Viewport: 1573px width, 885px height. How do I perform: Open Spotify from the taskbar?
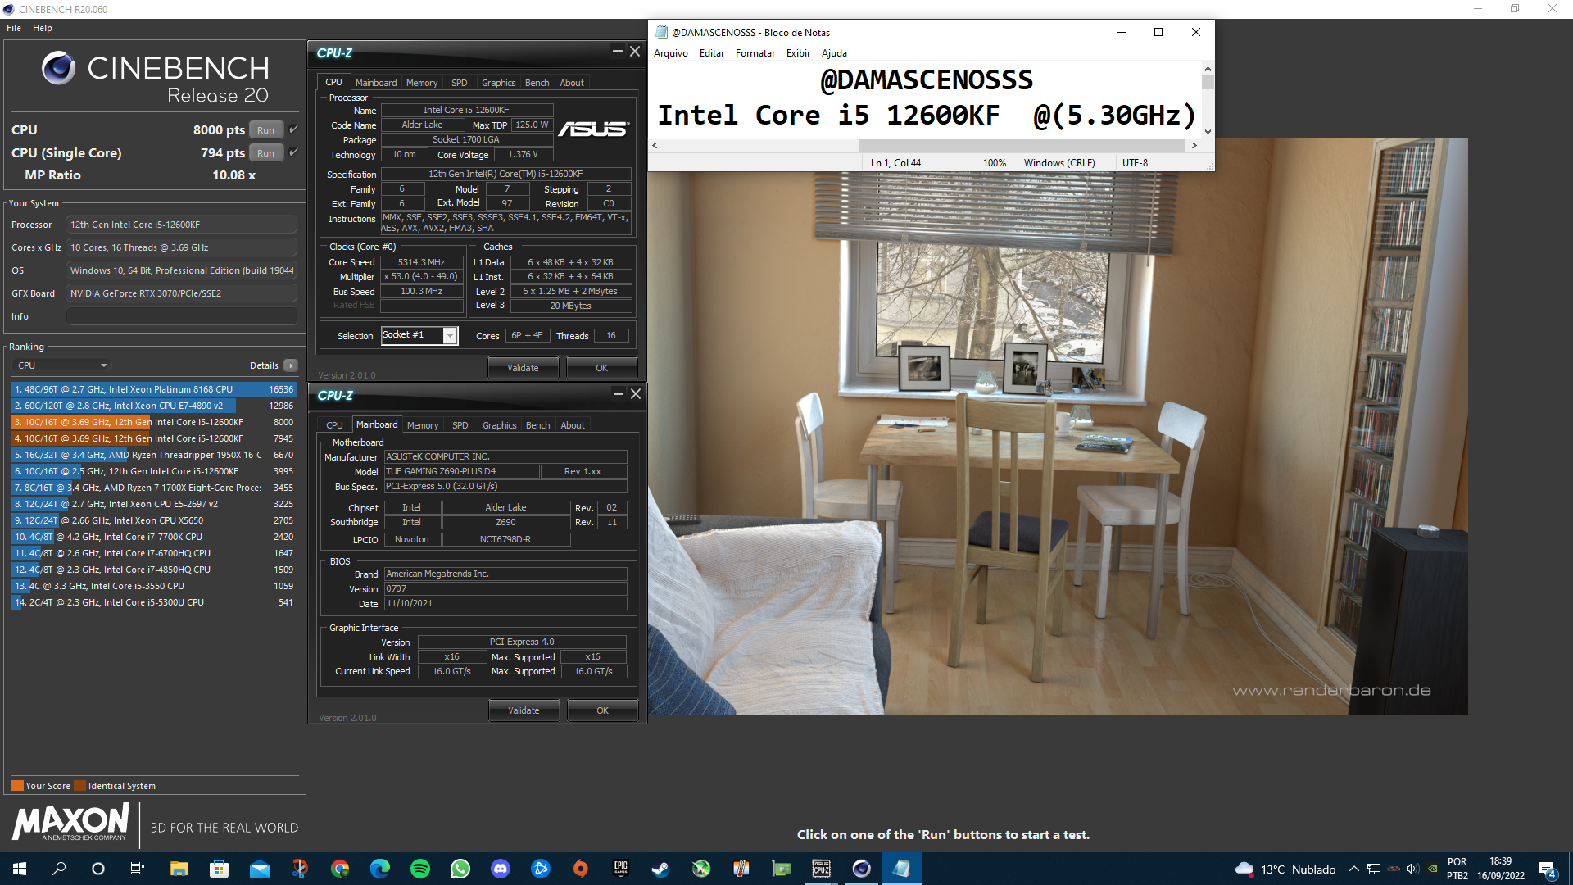420,869
